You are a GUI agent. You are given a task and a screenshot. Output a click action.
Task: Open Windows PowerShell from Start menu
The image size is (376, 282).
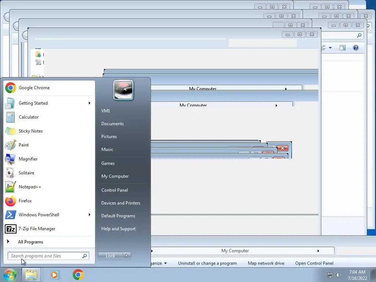tap(49, 214)
